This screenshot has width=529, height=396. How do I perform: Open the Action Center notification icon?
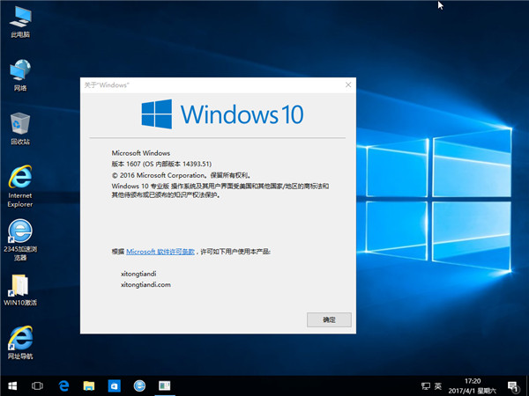pos(513,386)
